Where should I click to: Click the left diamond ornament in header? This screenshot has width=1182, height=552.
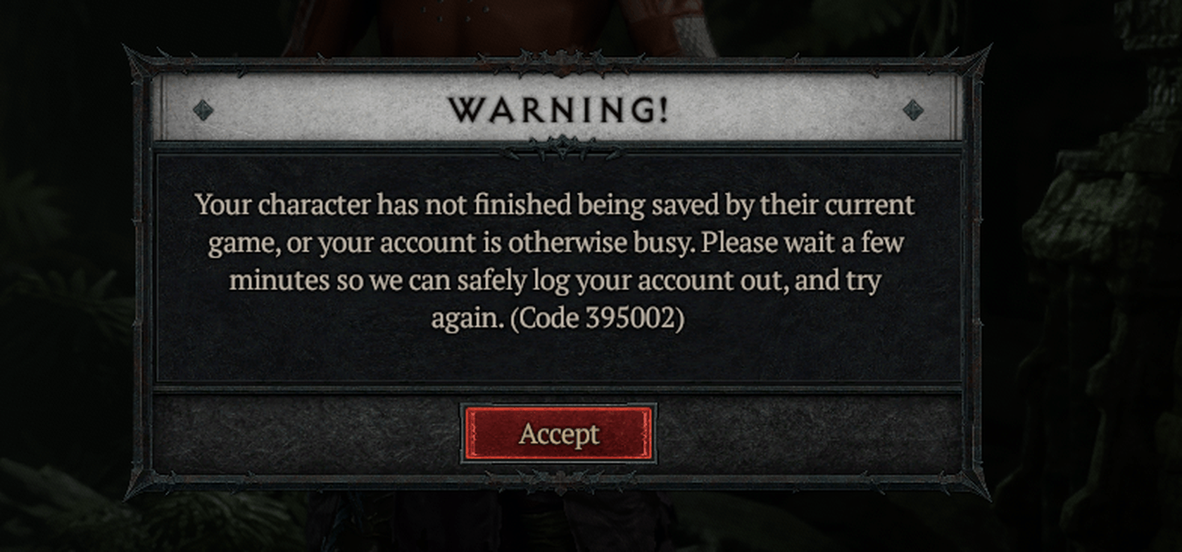coord(203,111)
